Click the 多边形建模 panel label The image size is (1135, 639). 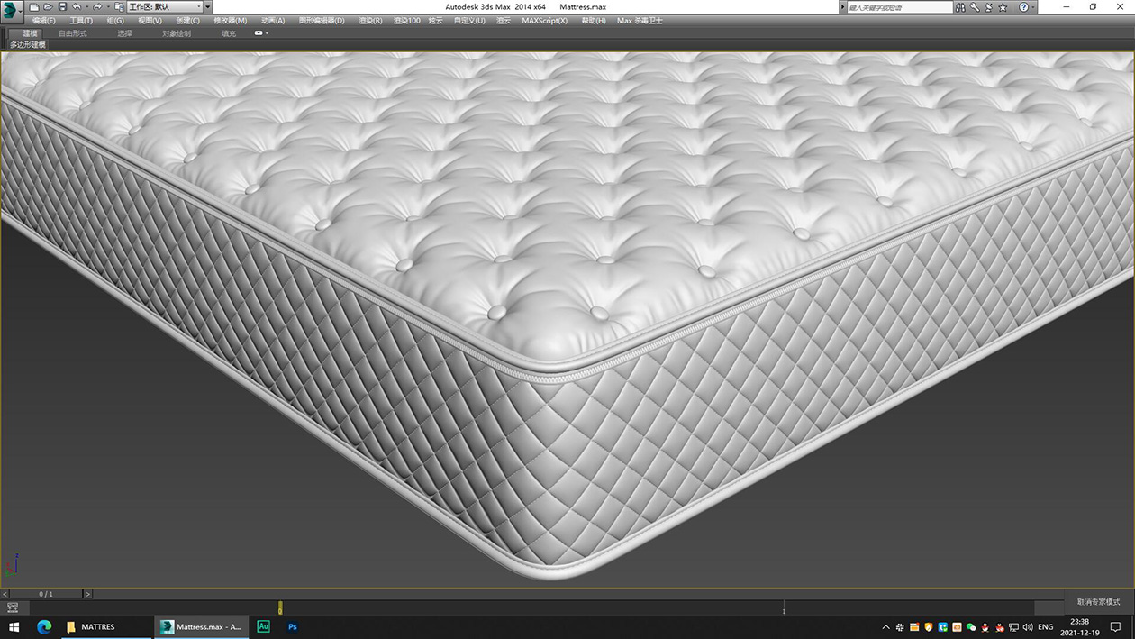pyautogui.click(x=28, y=44)
